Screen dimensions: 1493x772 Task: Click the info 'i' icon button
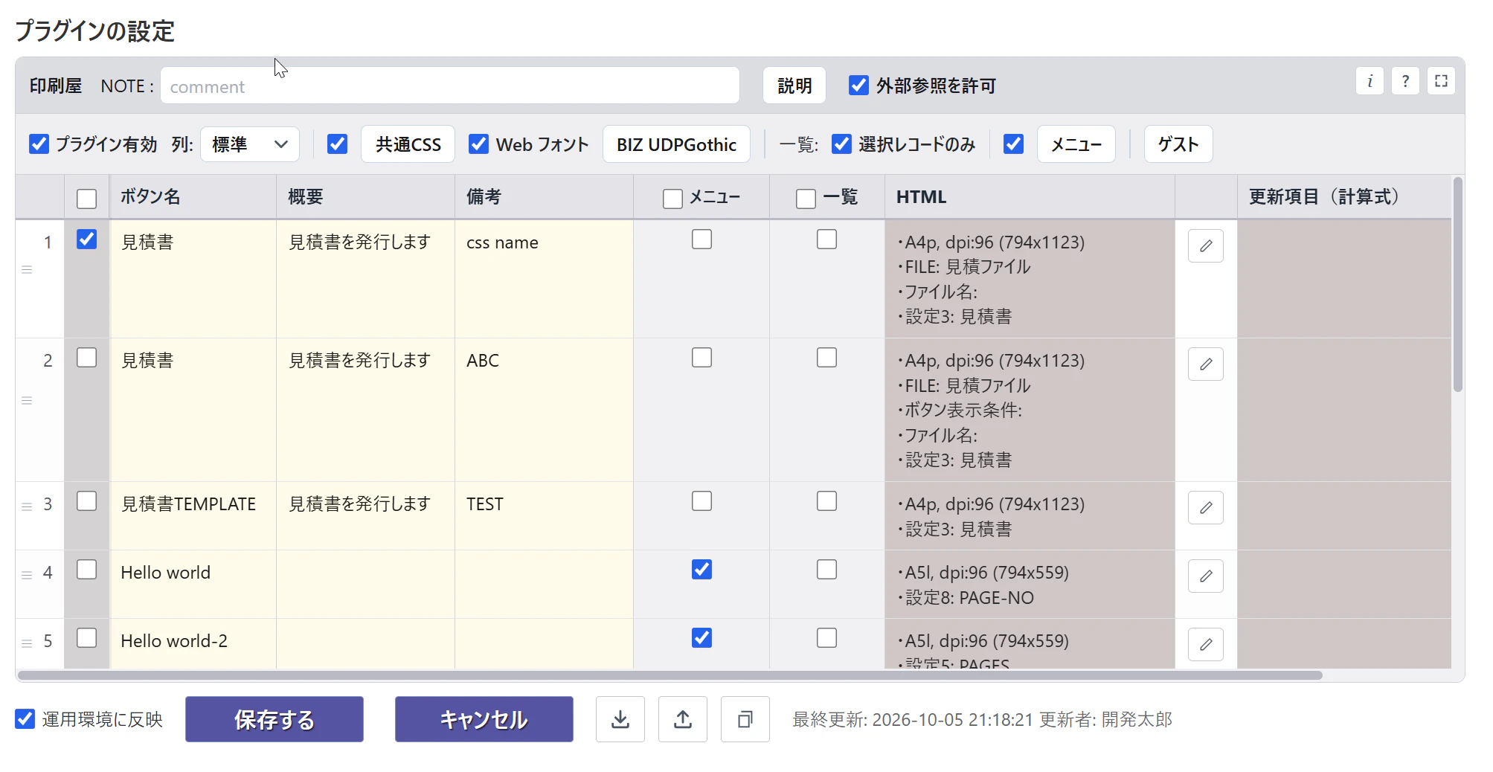point(1370,81)
